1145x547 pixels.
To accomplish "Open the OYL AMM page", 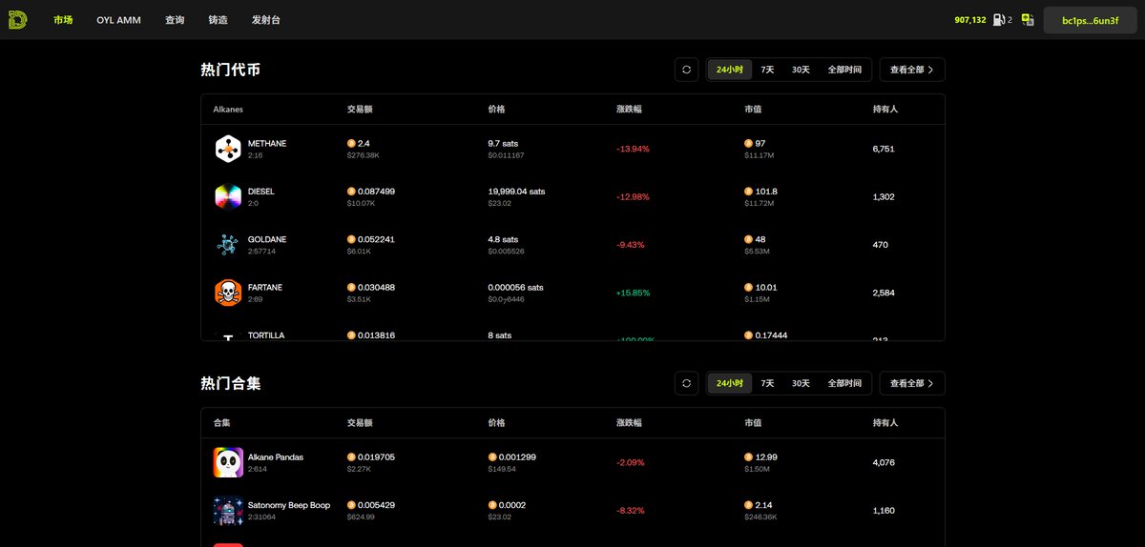I will pyautogui.click(x=118, y=20).
